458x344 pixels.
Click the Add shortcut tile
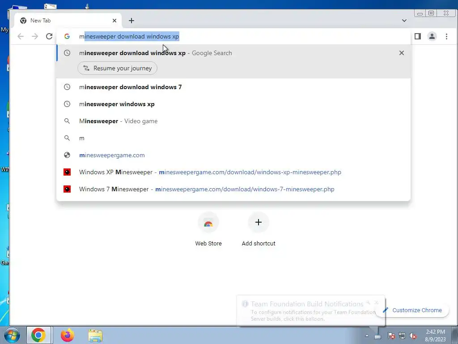[258, 230]
